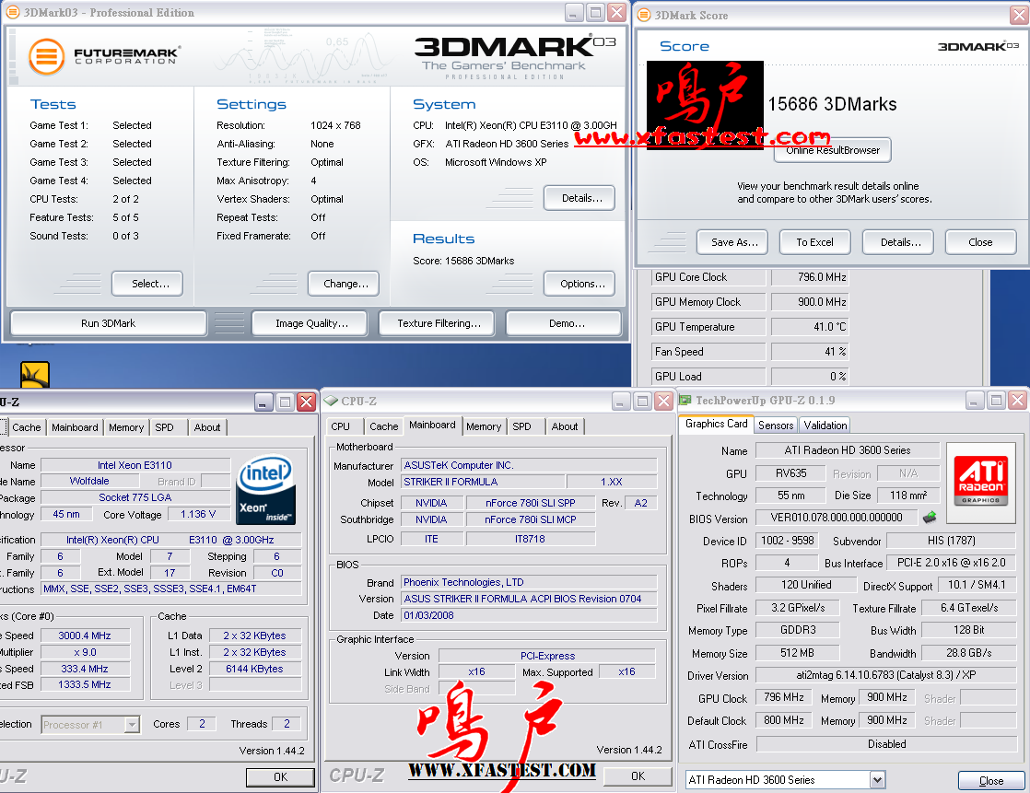Click Close button in 3DMark Score window
This screenshot has height=793, width=1030.
click(x=981, y=242)
